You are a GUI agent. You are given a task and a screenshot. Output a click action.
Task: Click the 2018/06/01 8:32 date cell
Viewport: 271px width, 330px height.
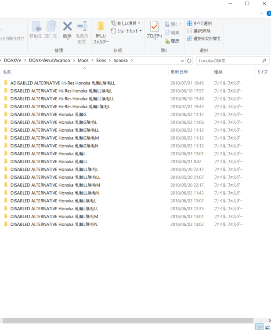tap(186, 161)
